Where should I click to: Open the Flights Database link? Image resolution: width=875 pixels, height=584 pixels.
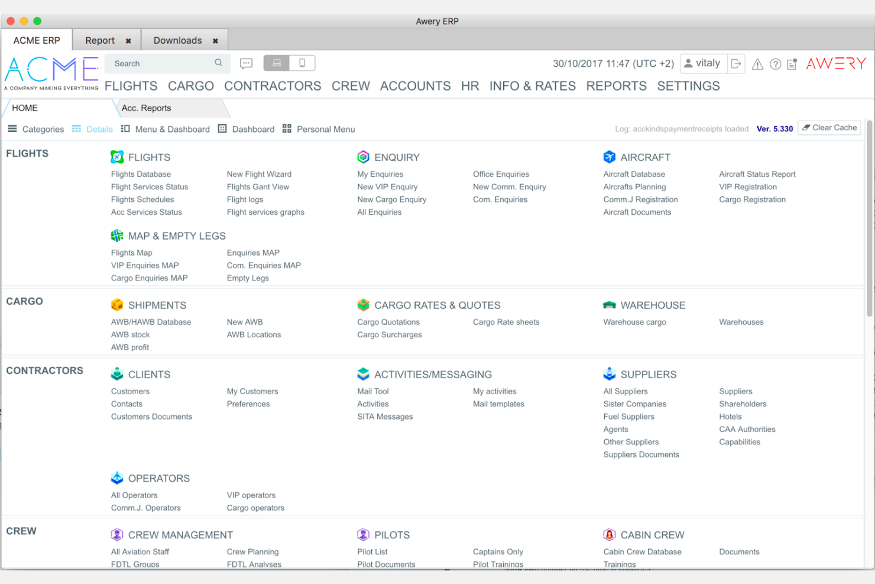click(141, 174)
